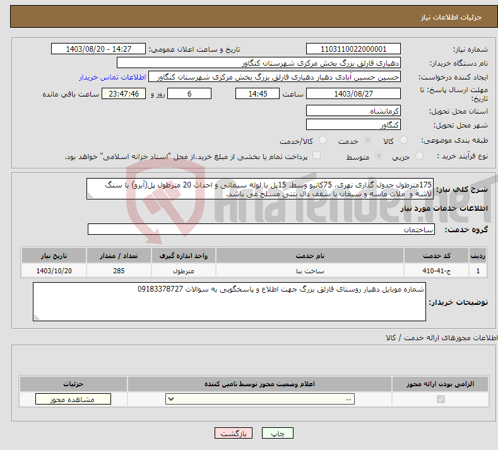
Task: Click the تاریخ نیاز column header
Action: (54, 256)
